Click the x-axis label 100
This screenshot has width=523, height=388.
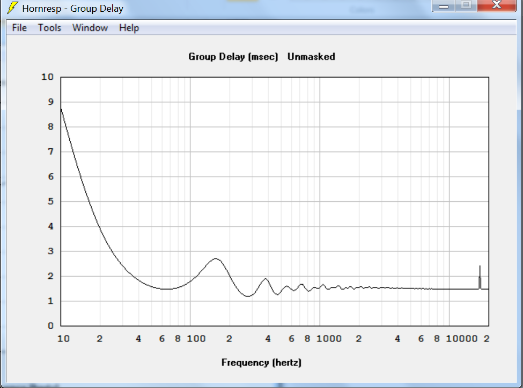point(196,339)
